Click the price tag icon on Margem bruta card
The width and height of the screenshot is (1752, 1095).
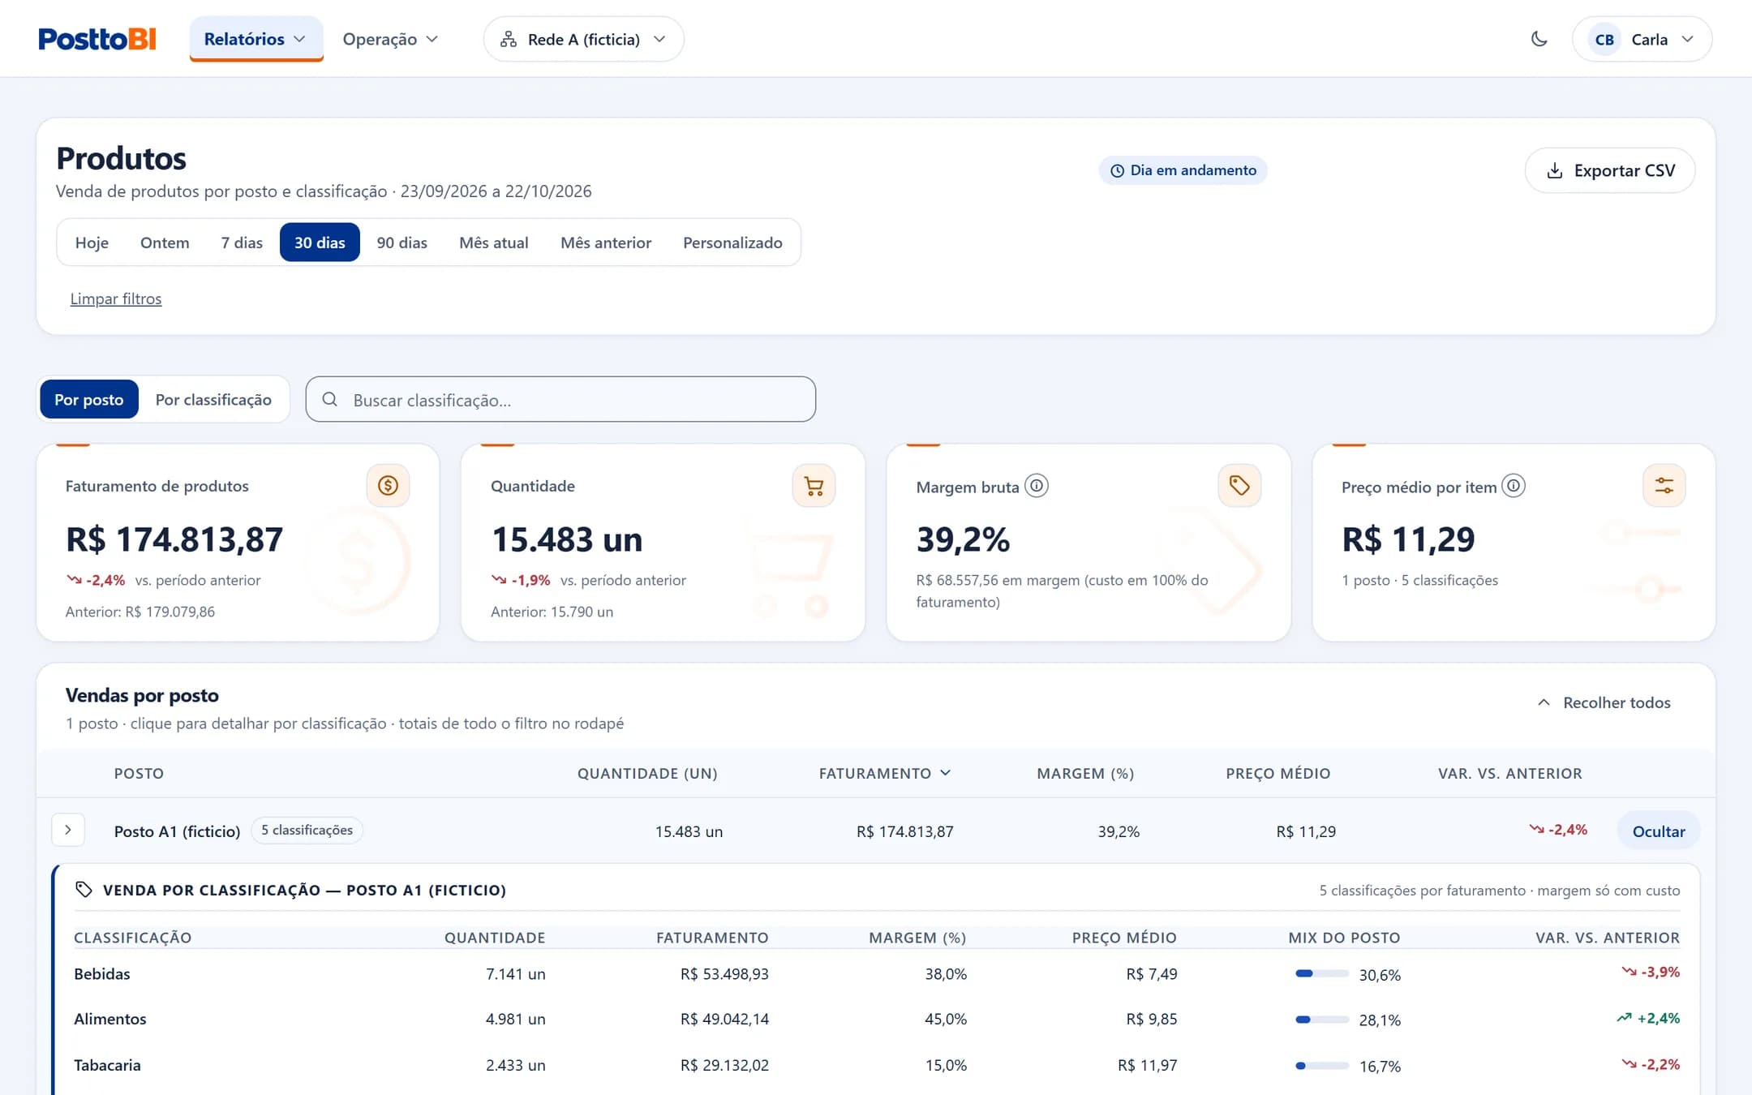(1239, 486)
